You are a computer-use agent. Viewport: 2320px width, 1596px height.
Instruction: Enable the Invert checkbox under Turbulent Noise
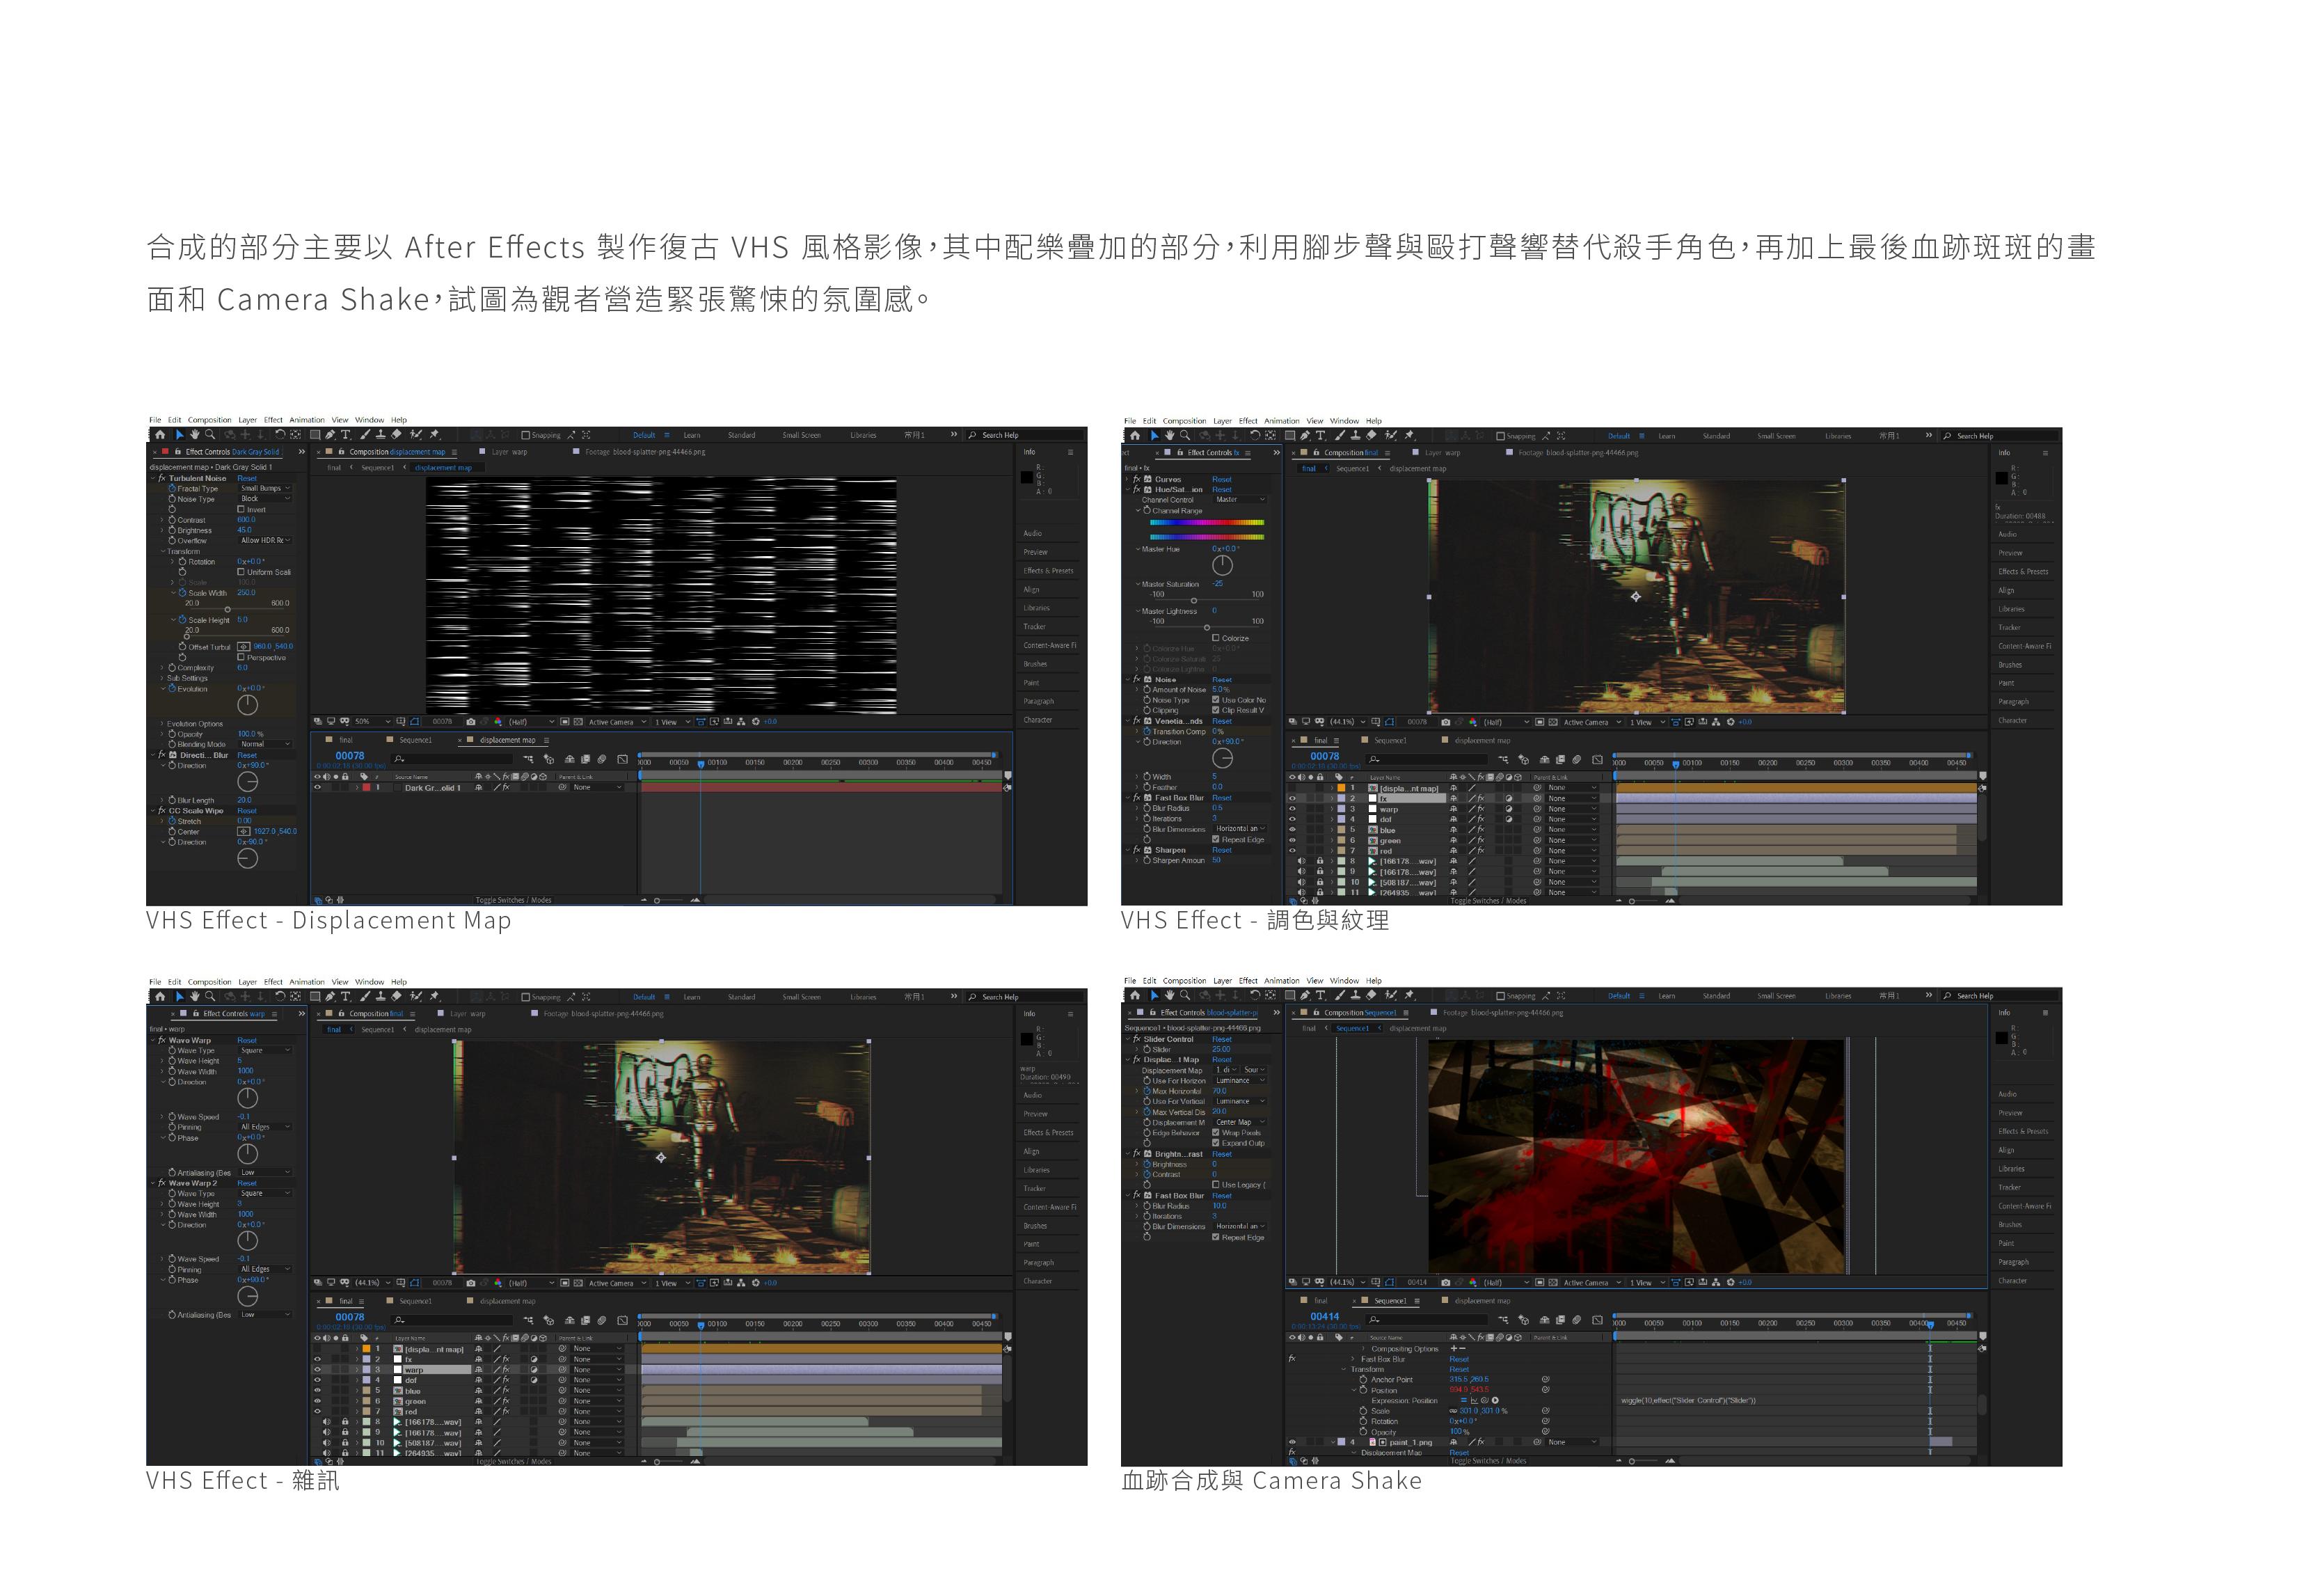click(241, 509)
